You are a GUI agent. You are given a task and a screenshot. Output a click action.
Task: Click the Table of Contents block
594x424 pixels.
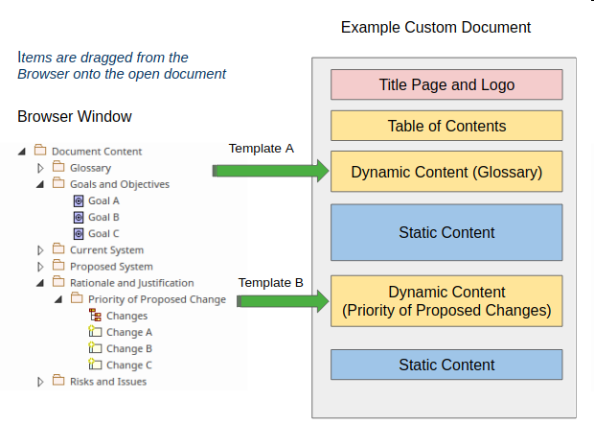445,127
